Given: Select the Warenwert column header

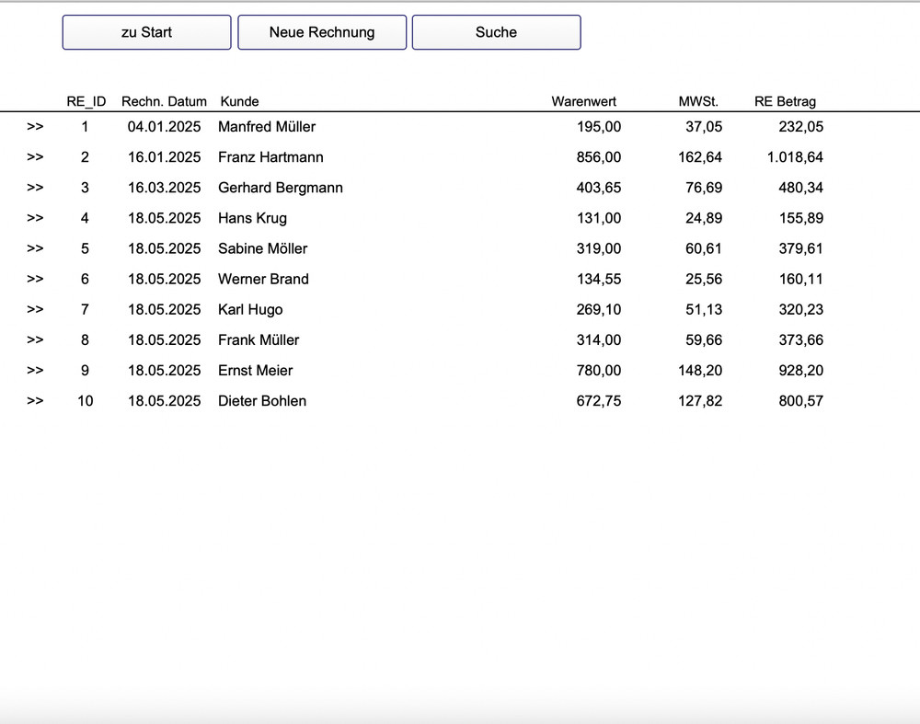Looking at the screenshot, I should 583,101.
